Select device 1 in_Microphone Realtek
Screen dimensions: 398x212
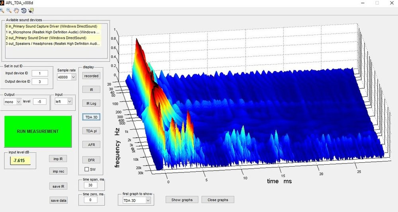coord(53,32)
